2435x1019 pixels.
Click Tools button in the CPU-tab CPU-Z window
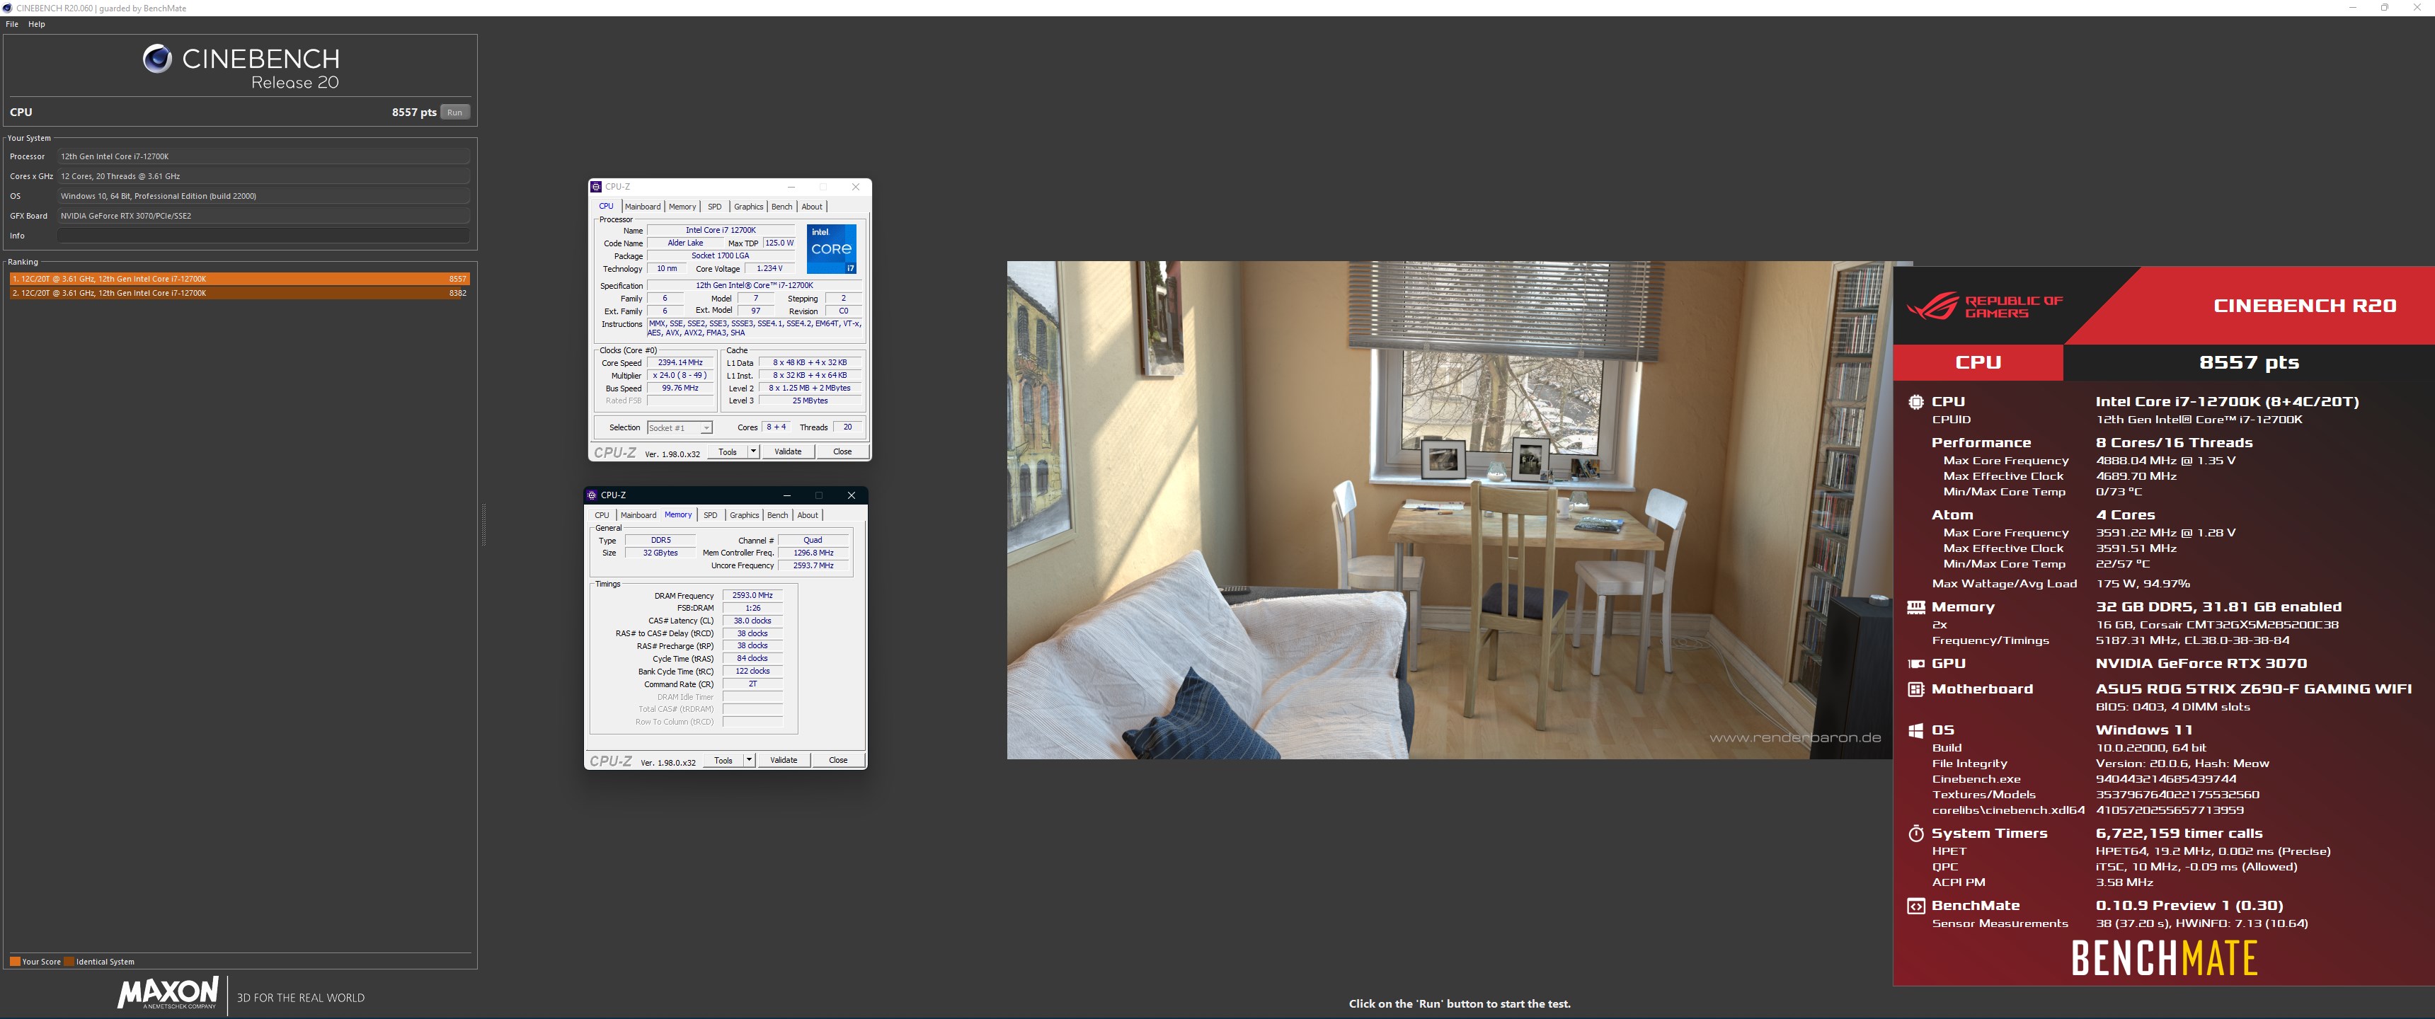728,452
